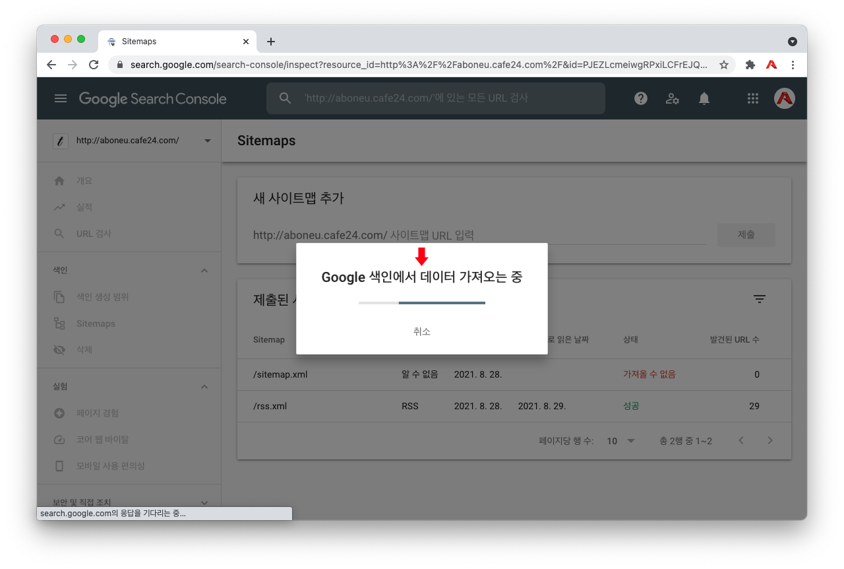Click the 제출 submit button
Screen dimensions: 844x569
click(x=746, y=235)
